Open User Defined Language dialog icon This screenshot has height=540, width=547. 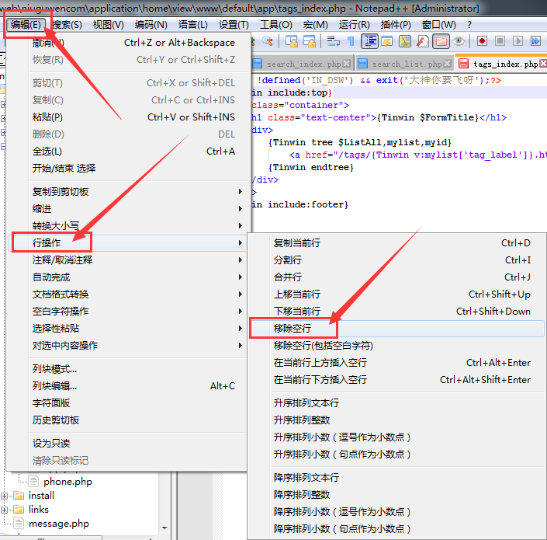pyautogui.click(x=386, y=41)
